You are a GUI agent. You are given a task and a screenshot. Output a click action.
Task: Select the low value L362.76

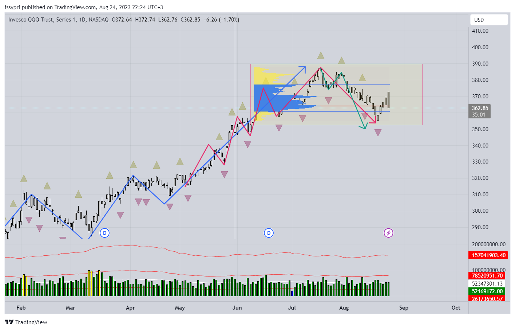coord(168,20)
